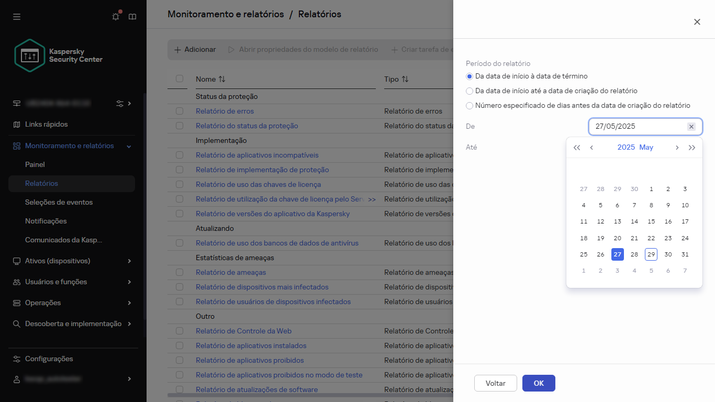Image resolution: width=715 pixels, height=402 pixels.
Task: Open notifications via the bell icon
Action: click(115, 16)
